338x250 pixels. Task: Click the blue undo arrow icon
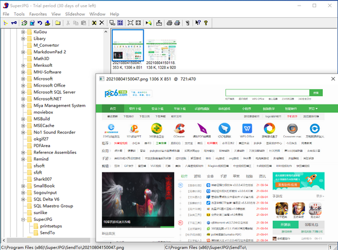(x=39, y=23)
